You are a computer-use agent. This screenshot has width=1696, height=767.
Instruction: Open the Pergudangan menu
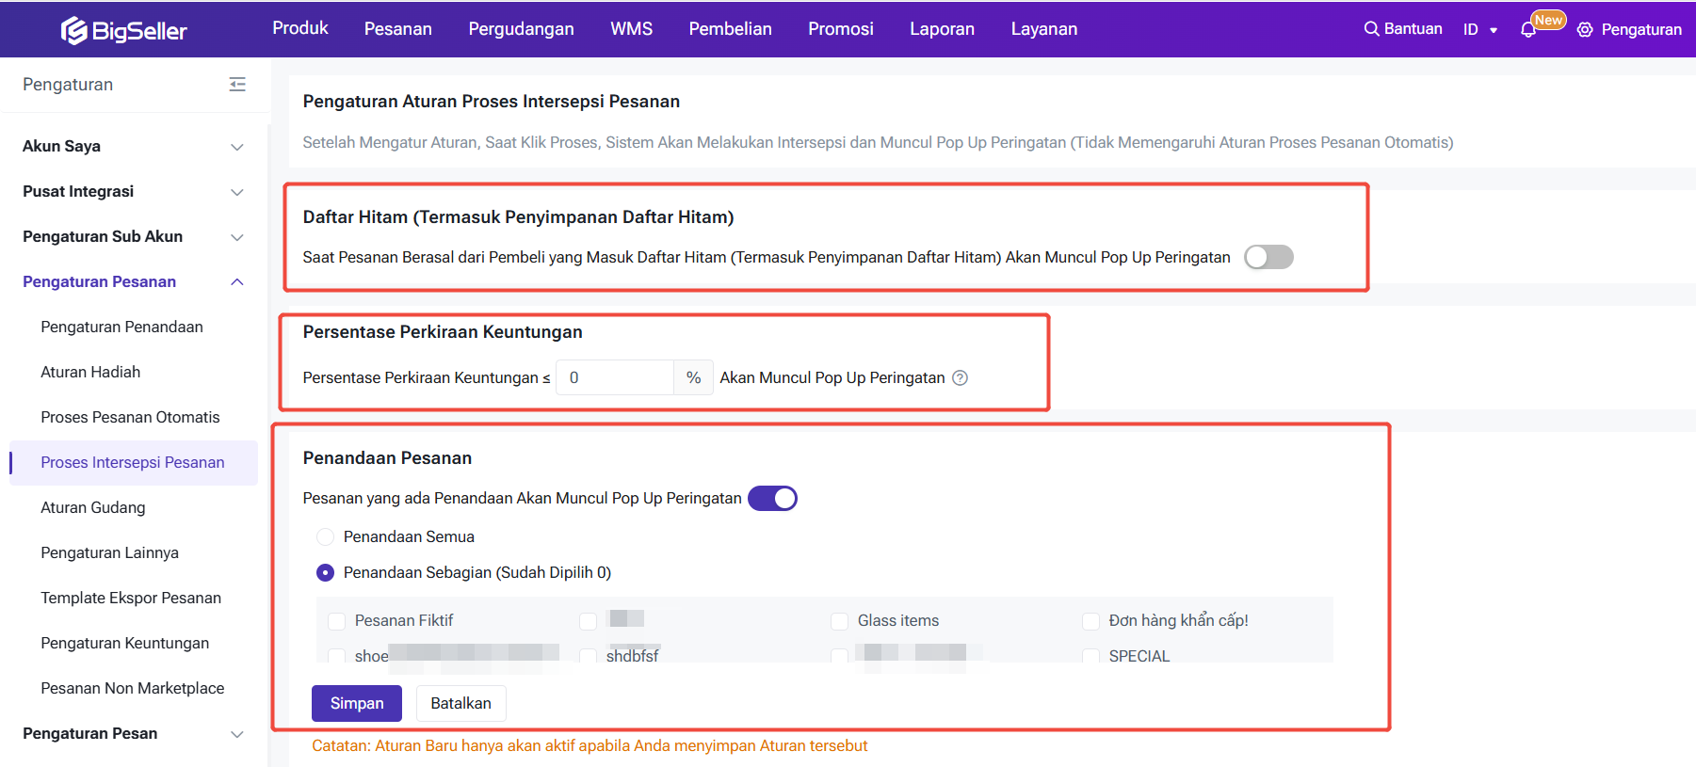521,29
